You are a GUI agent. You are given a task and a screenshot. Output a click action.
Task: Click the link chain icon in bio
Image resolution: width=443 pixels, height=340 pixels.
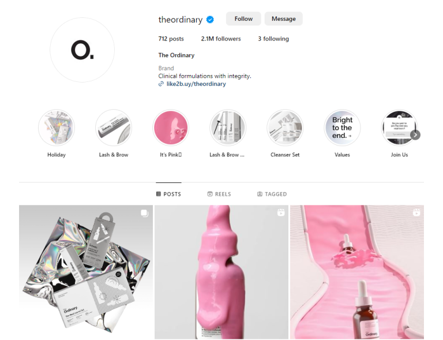(x=161, y=84)
